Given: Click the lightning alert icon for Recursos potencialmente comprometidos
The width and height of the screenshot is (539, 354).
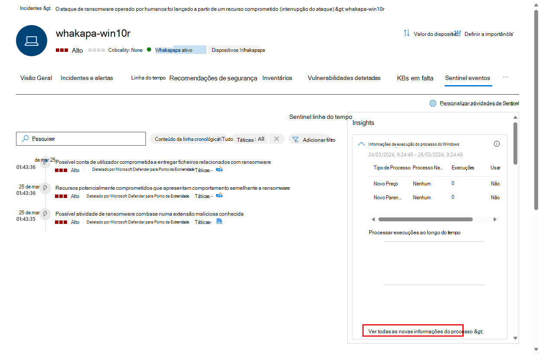Looking at the screenshot, I should point(45,188).
